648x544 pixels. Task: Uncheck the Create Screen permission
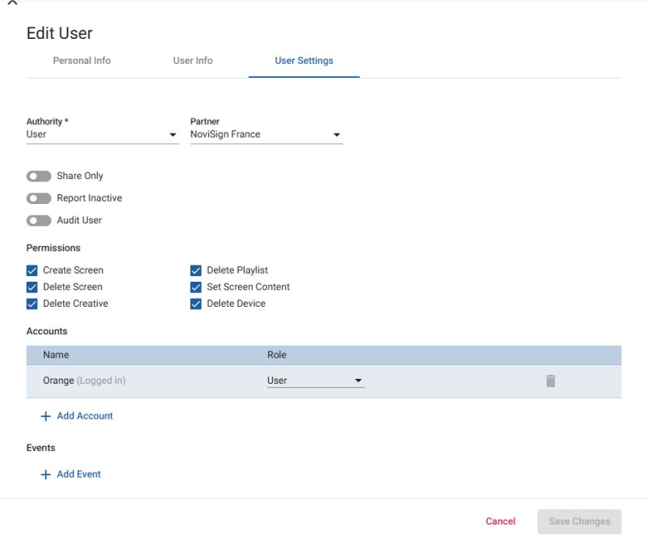point(32,270)
